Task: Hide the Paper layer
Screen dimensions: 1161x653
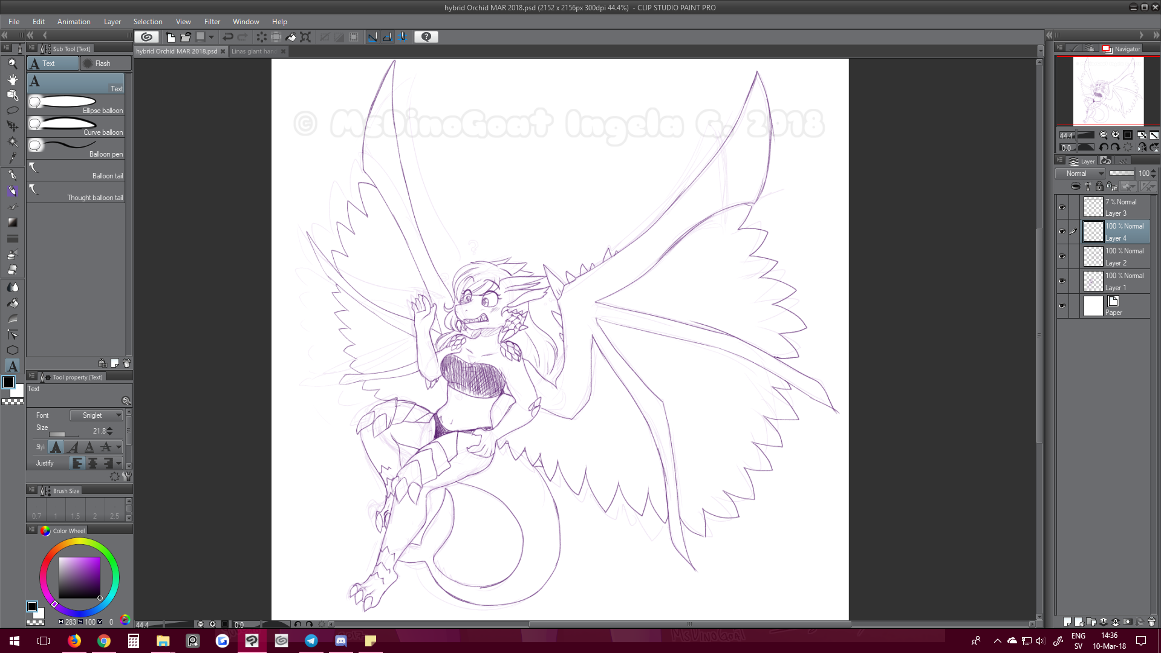Action: coord(1062,306)
